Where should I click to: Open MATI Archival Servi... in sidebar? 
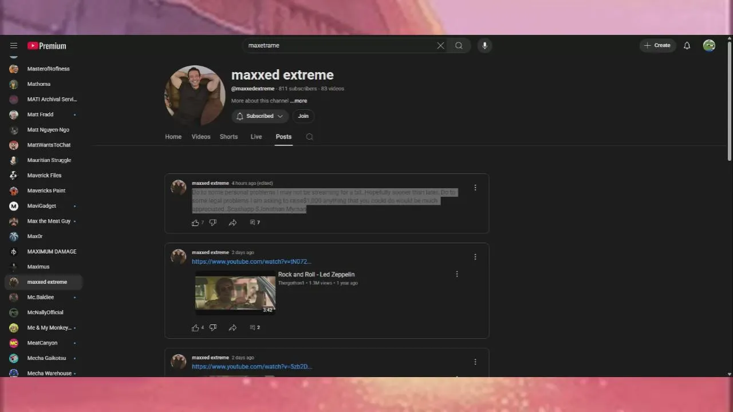point(44,99)
